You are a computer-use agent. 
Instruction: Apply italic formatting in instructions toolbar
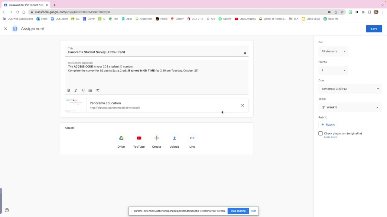tap(76, 90)
